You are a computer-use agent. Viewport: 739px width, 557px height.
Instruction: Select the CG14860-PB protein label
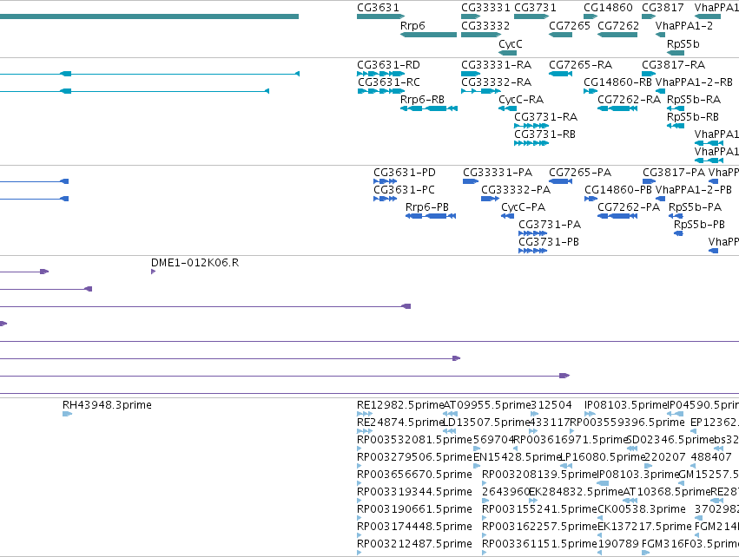tap(618, 190)
